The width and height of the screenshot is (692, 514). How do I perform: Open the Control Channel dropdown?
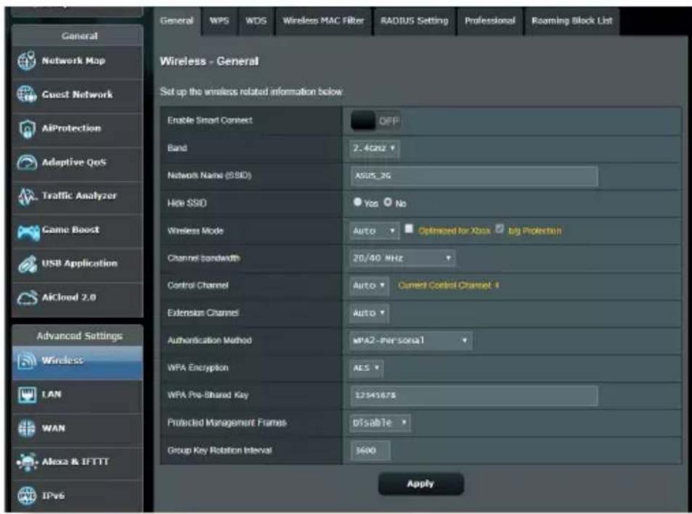point(369,286)
